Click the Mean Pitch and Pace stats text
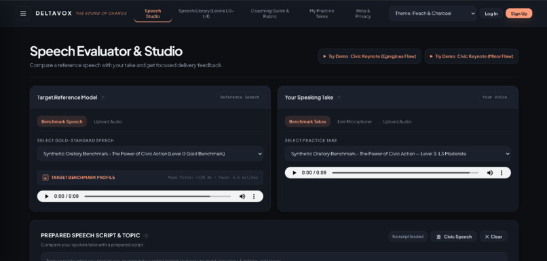Viewport: 547px width, 261px height. tap(213, 178)
